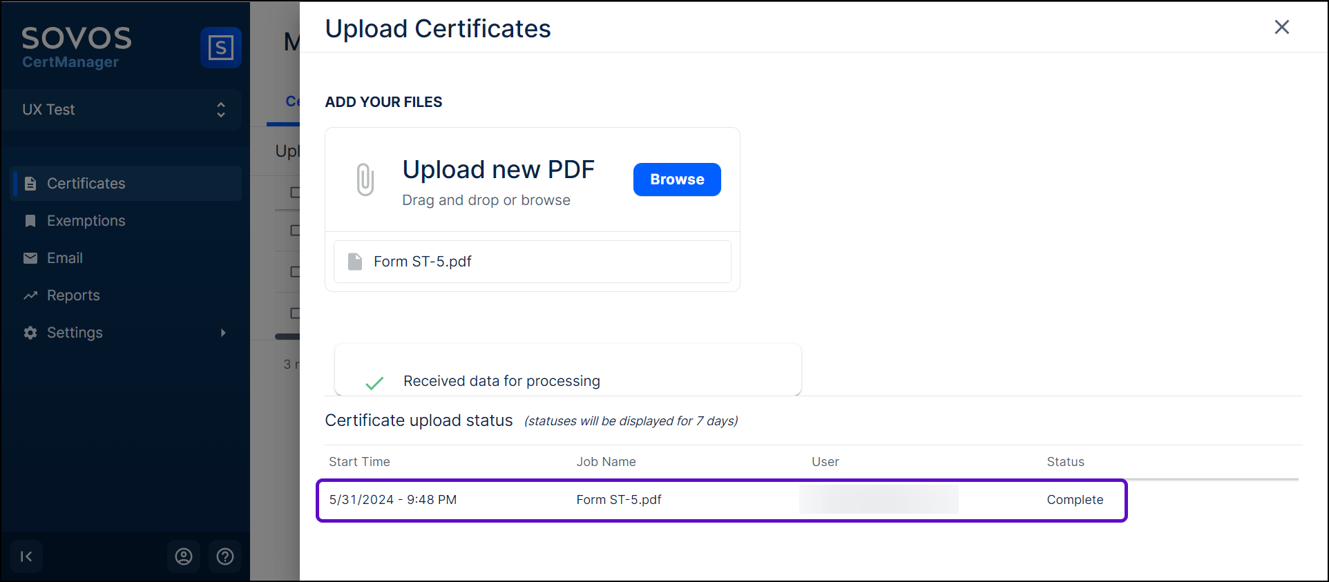The height and width of the screenshot is (582, 1329).
Task: Close the Upload Certificates panel
Action: click(x=1281, y=27)
